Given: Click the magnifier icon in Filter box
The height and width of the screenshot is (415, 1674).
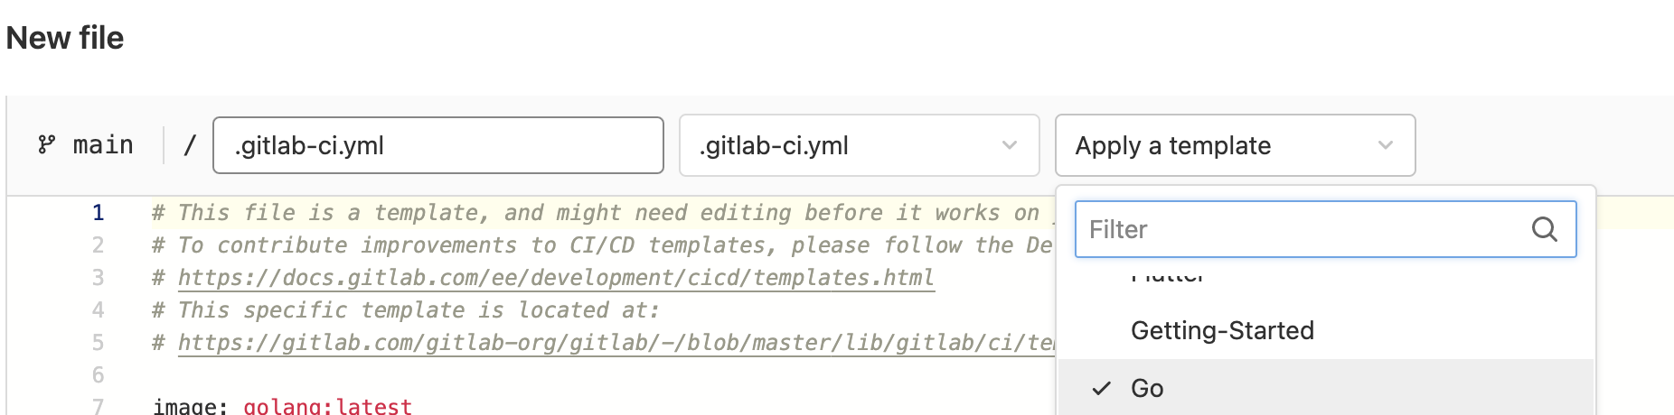Looking at the screenshot, I should coord(1544,229).
